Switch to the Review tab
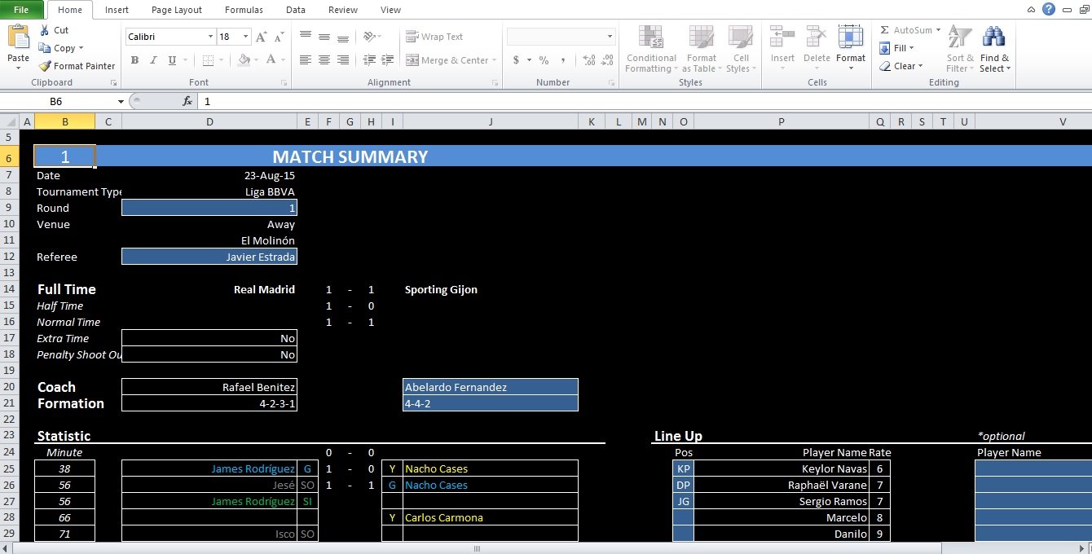The width and height of the screenshot is (1092, 554). click(x=343, y=10)
